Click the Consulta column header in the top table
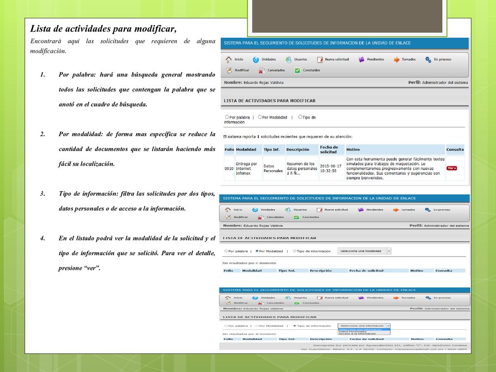 tap(455, 150)
